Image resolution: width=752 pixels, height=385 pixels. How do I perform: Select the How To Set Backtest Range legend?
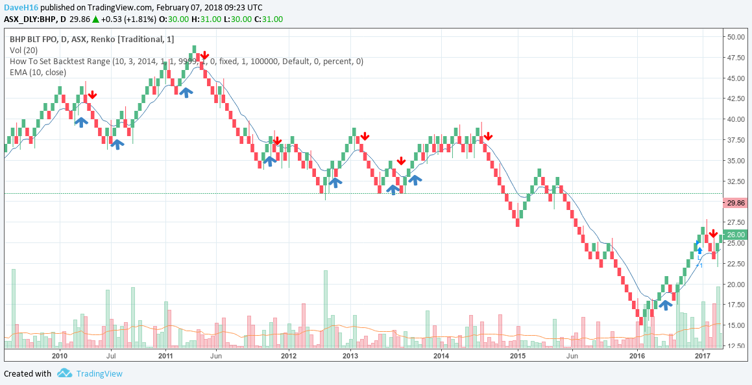(186, 62)
